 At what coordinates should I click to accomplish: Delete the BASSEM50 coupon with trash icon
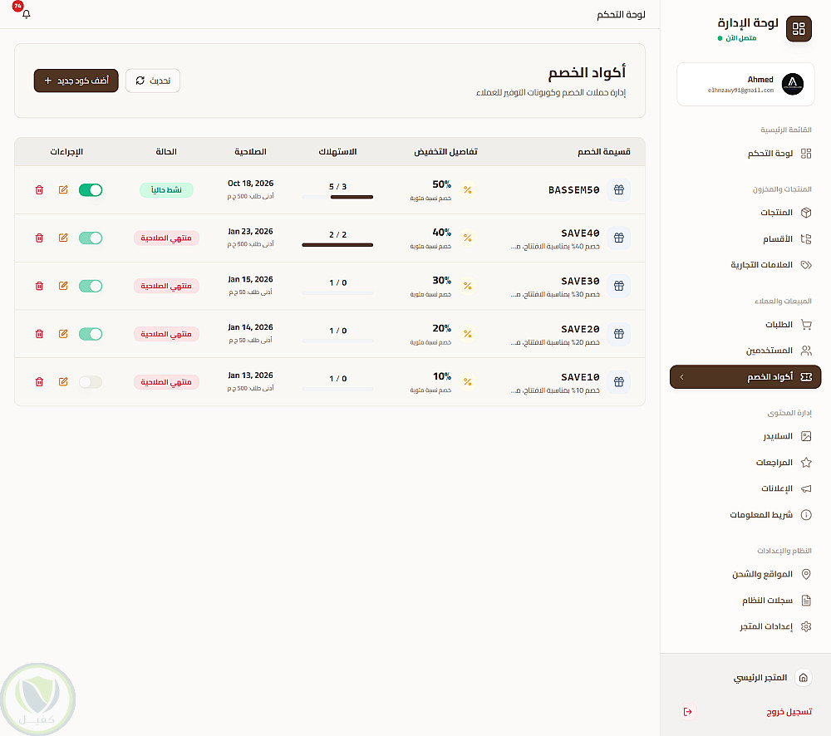[x=39, y=190]
